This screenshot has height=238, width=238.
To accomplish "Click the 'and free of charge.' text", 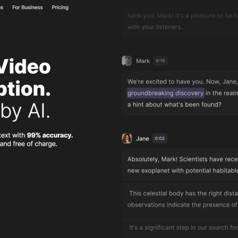I will (29, 144).
